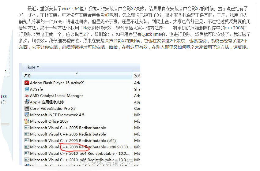Select Visual C++ 2010 x64 Redistributable entry
Screen dimensions: 260x171
click(x=80, y=154)
